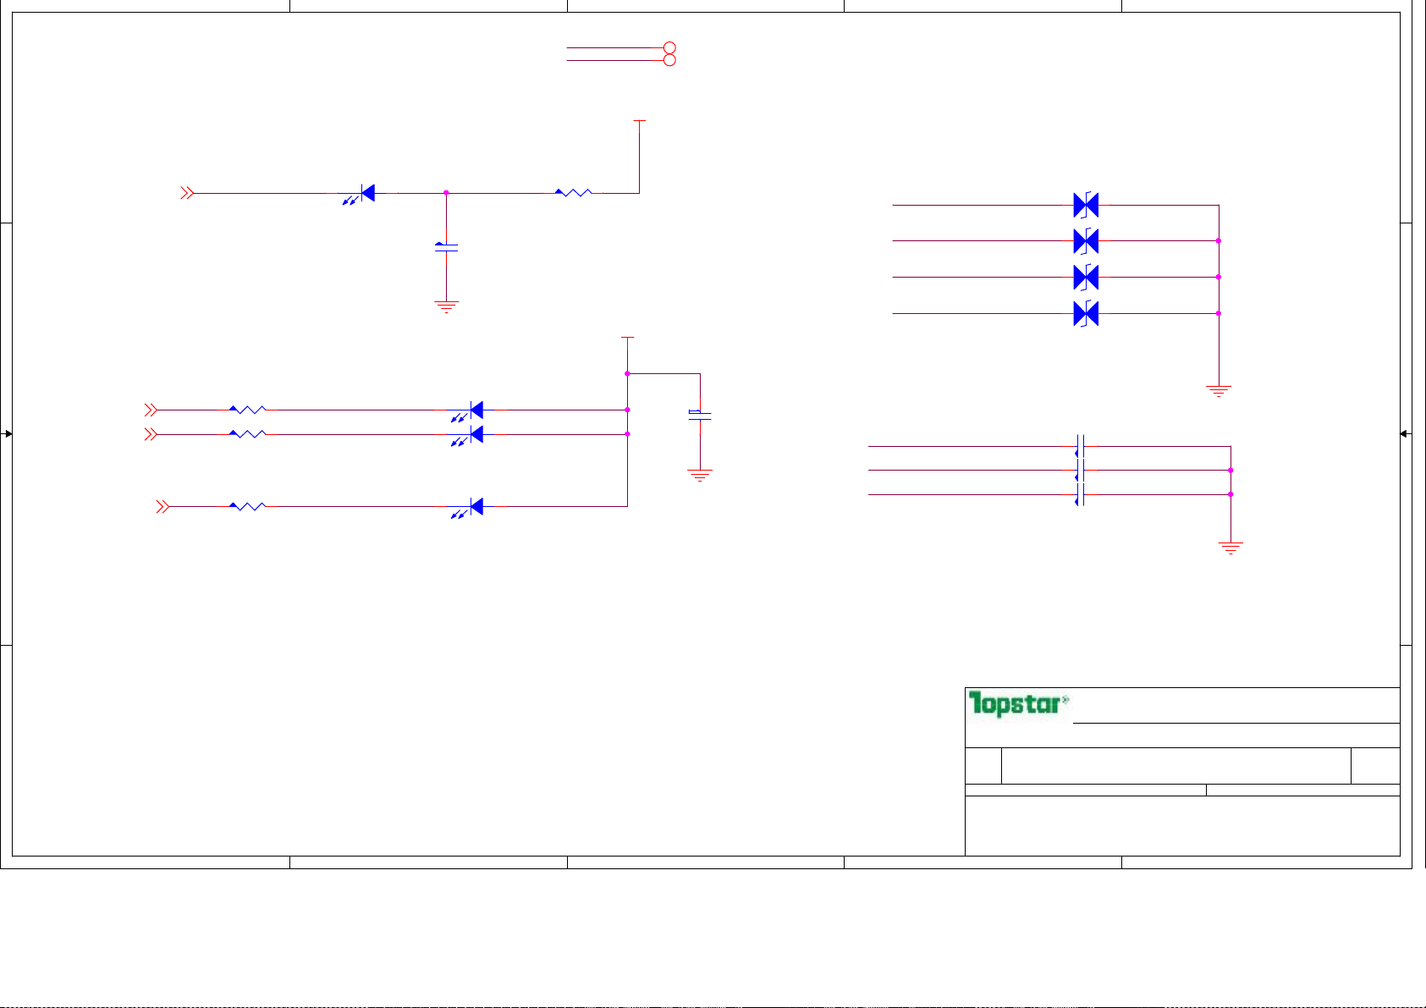Click the left-edge sheet border arrow marker
The width and height of the screenshot is (1426, 1008).
(x=8, y=434)
